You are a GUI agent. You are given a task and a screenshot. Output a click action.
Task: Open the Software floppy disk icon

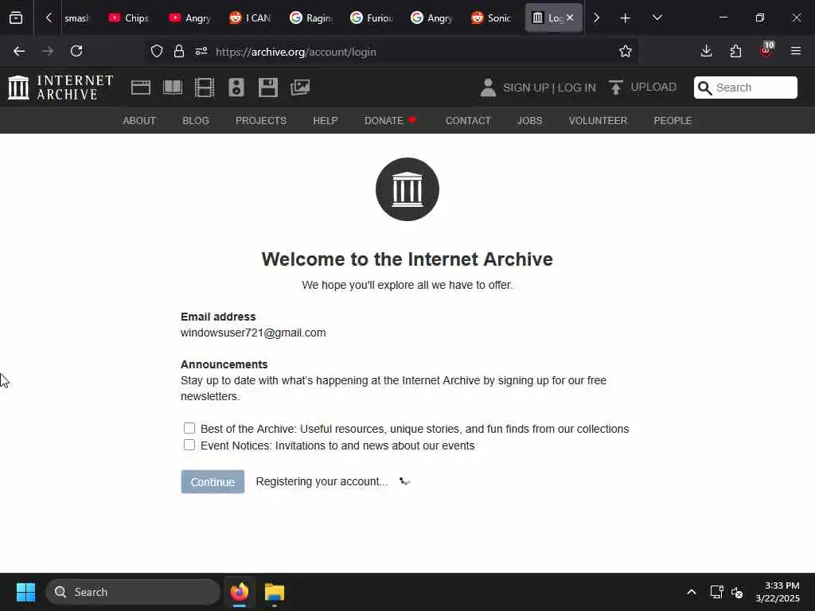tap(268, 88)
